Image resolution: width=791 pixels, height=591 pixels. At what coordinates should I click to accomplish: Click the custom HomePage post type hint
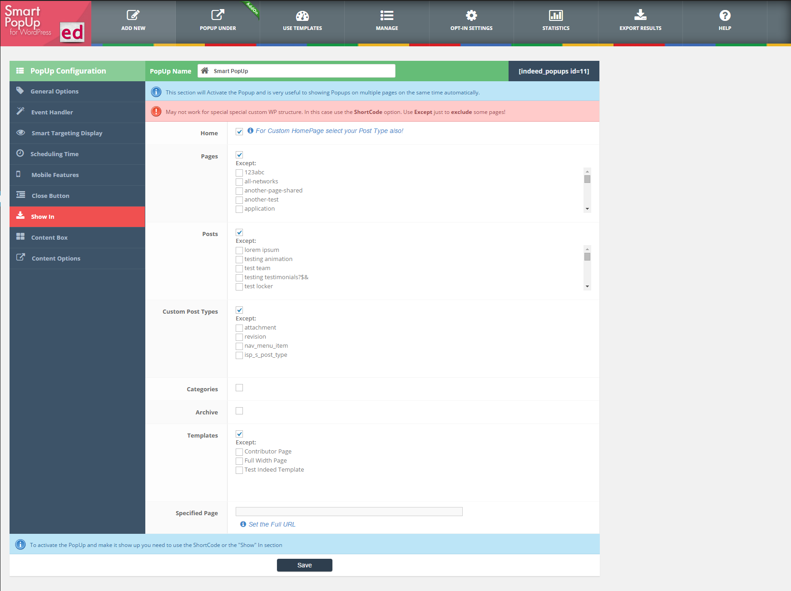click(x=329, y=131)
